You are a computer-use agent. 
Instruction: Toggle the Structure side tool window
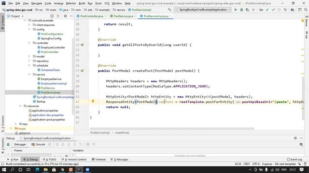point(2,124)
